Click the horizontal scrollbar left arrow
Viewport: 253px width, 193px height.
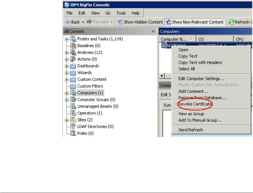point(162,76)
